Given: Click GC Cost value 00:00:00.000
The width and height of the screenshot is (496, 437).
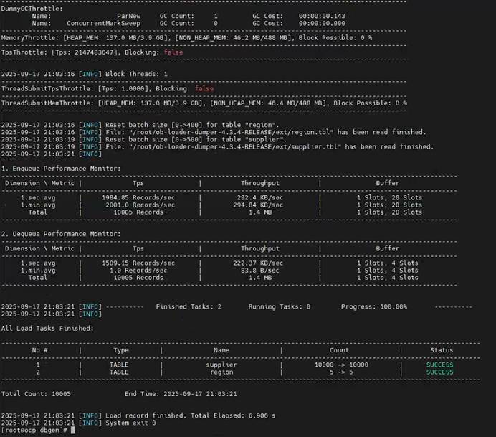Looking at the screenshot, I should pyautogui.click(x=322, y=23).
